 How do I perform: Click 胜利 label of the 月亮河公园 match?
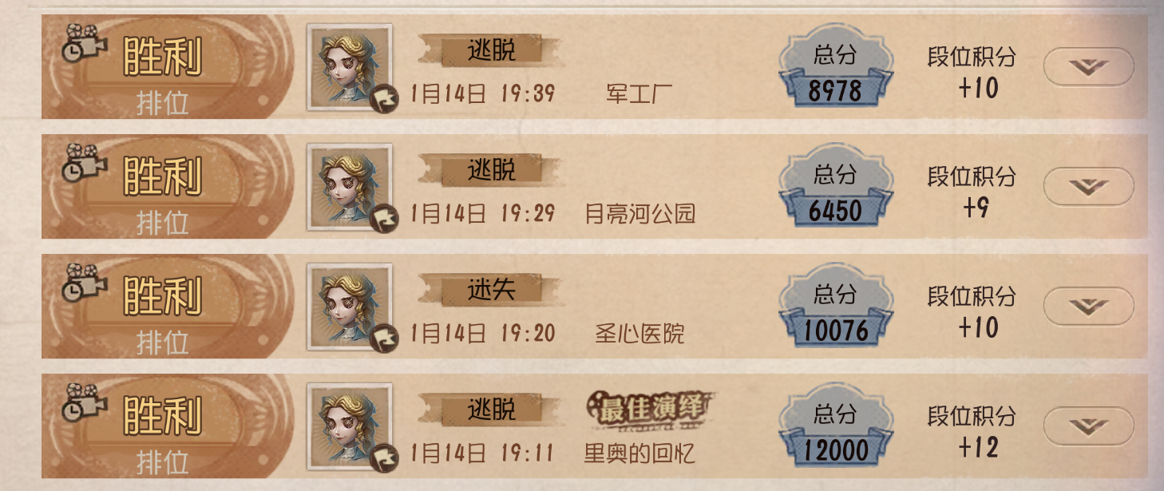pos(162,176)
